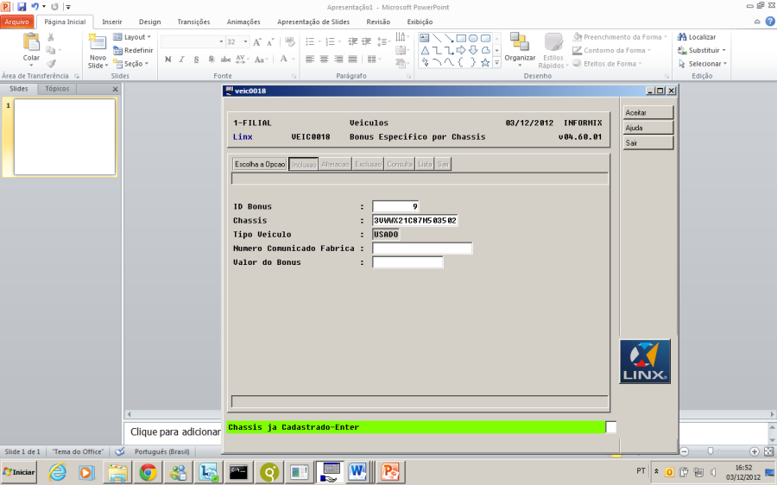Toggle align text left
Screen dimensions: 777x485
pyautogui.click(x=310, y=60)
